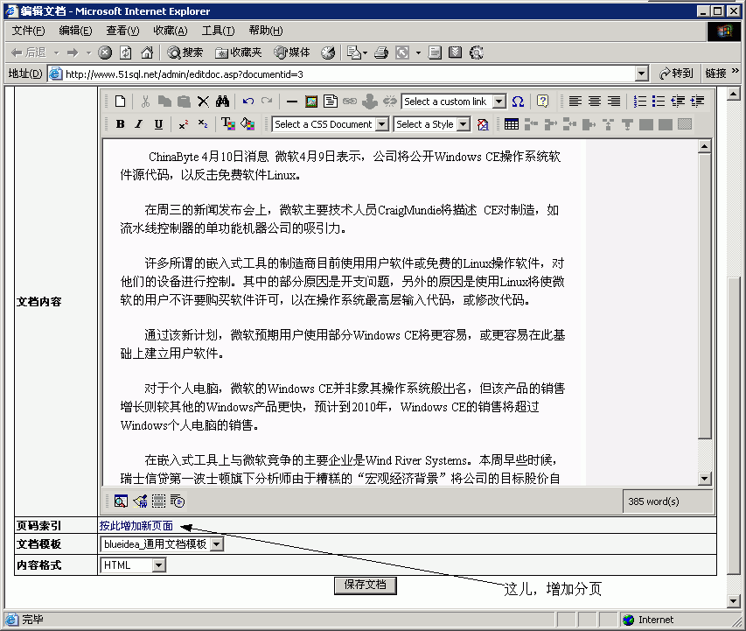Click the magnifier preview icon below editor
Viewport: 746px width, 631px height.
click(121, 501)
